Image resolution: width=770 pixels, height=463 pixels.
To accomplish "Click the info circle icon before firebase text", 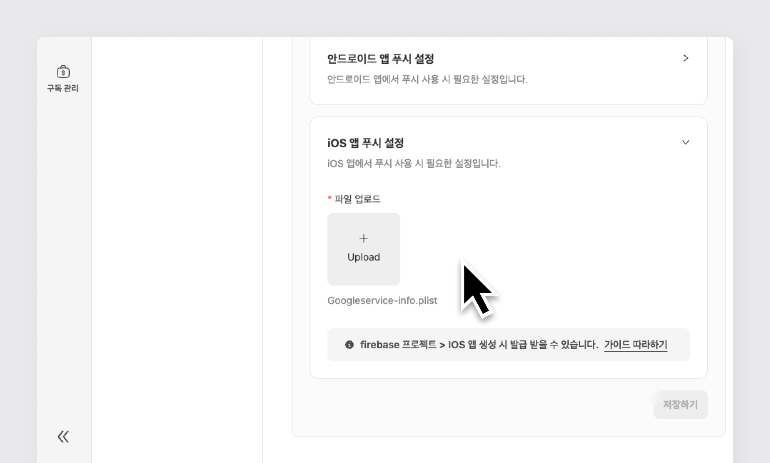I will click(x=349, y=345).
